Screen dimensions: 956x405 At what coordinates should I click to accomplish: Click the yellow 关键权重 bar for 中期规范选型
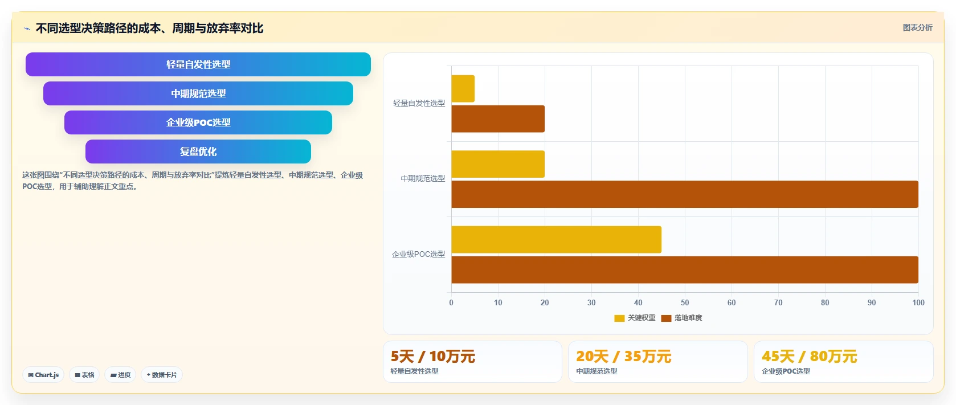(498, 164)
